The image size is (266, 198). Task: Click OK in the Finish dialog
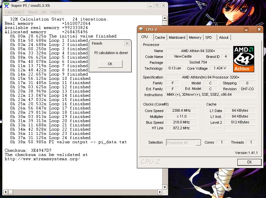[x=110, y=64]
